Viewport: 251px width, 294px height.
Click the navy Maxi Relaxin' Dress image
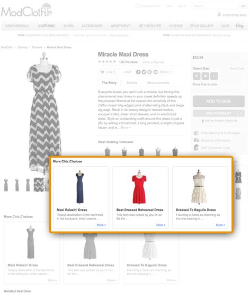tap(80, 187)
